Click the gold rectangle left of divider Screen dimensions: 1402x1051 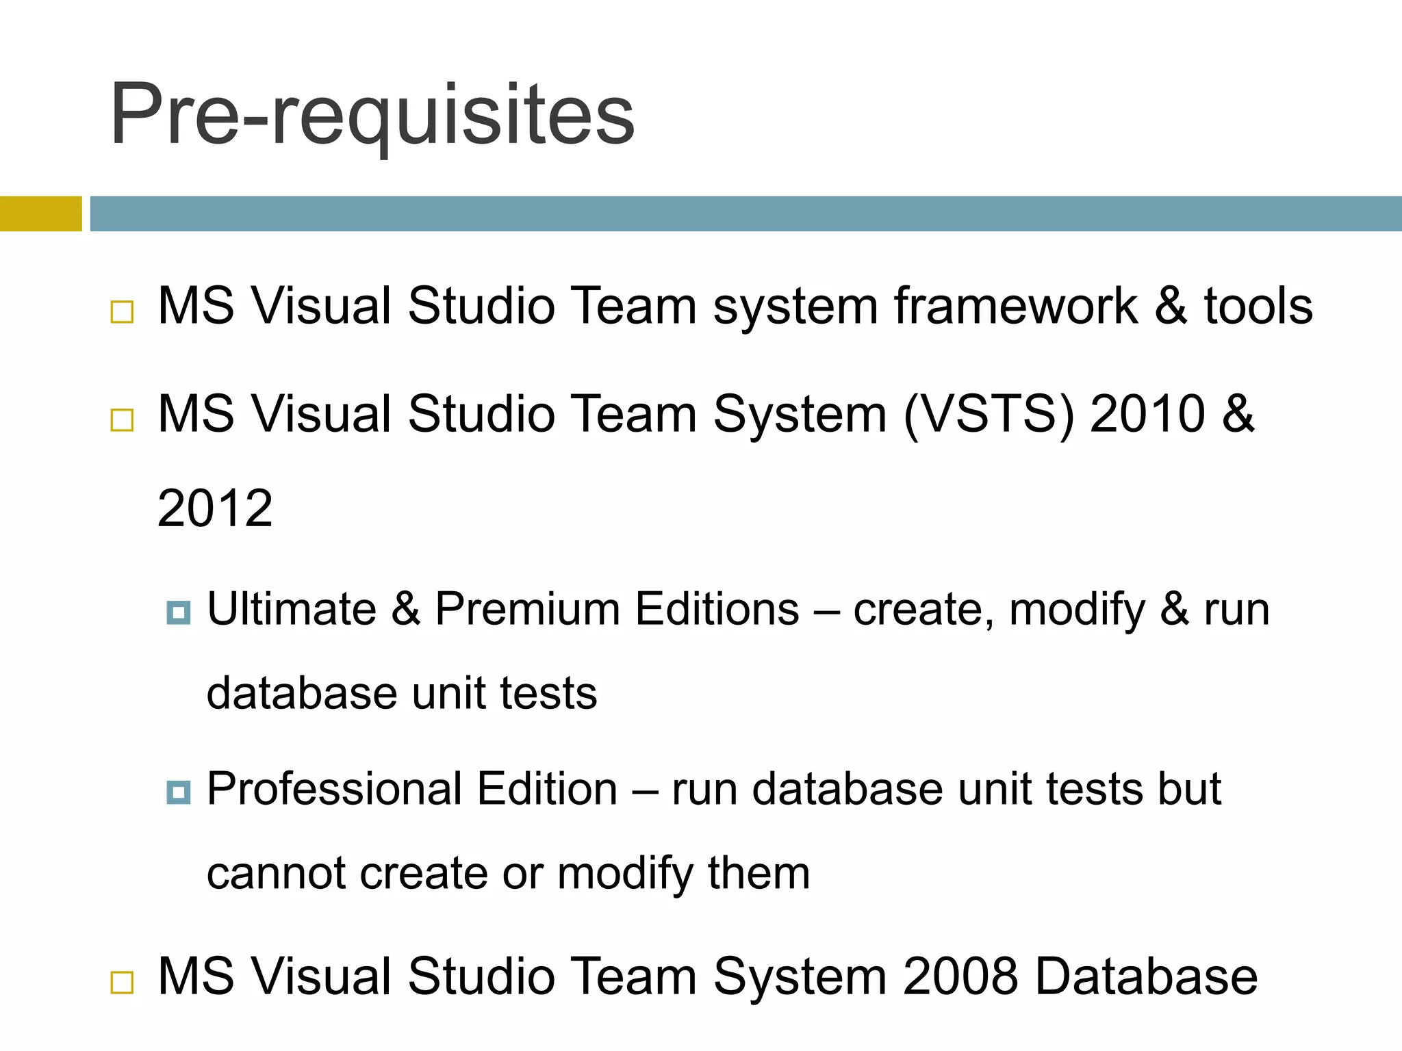click(x=40, y=213)
